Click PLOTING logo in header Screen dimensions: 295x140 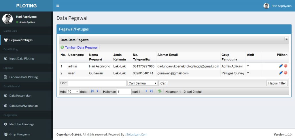coord(26,6)
